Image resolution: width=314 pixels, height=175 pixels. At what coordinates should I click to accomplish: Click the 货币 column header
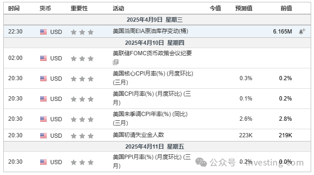45,8
